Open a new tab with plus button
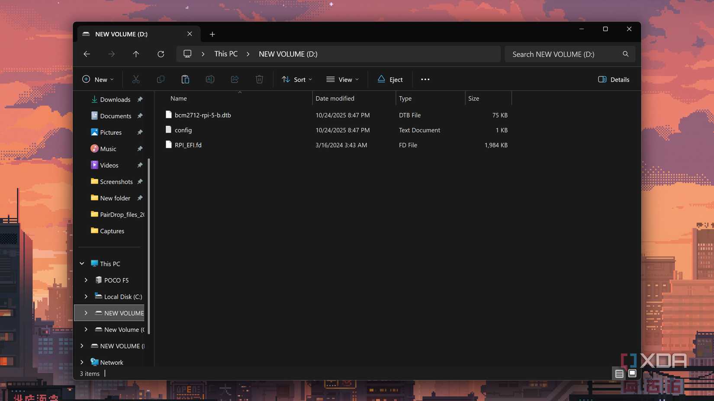Screen dimensions: 714x401 [x=212, y=34]
